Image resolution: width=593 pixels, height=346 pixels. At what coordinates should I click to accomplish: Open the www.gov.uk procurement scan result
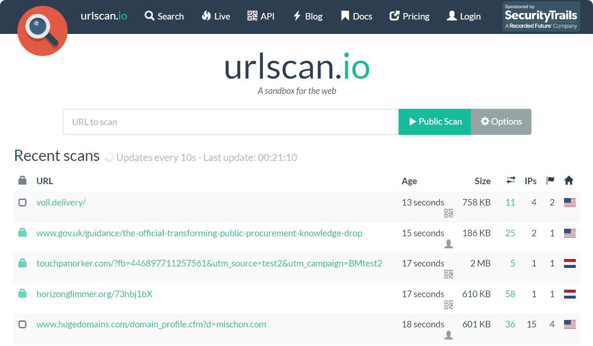coord(199,233)
